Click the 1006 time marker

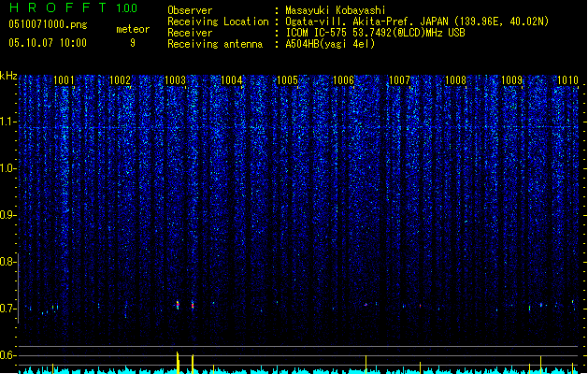(343, 80)
